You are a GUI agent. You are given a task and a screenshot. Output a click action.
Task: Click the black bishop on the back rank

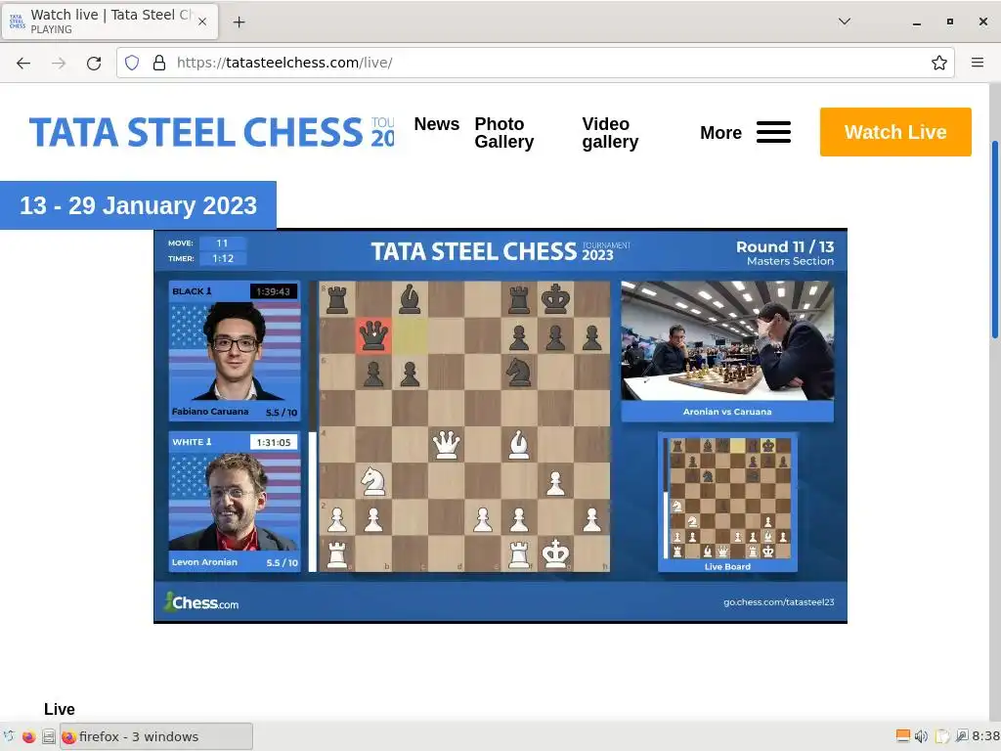[x=410, y=299]
